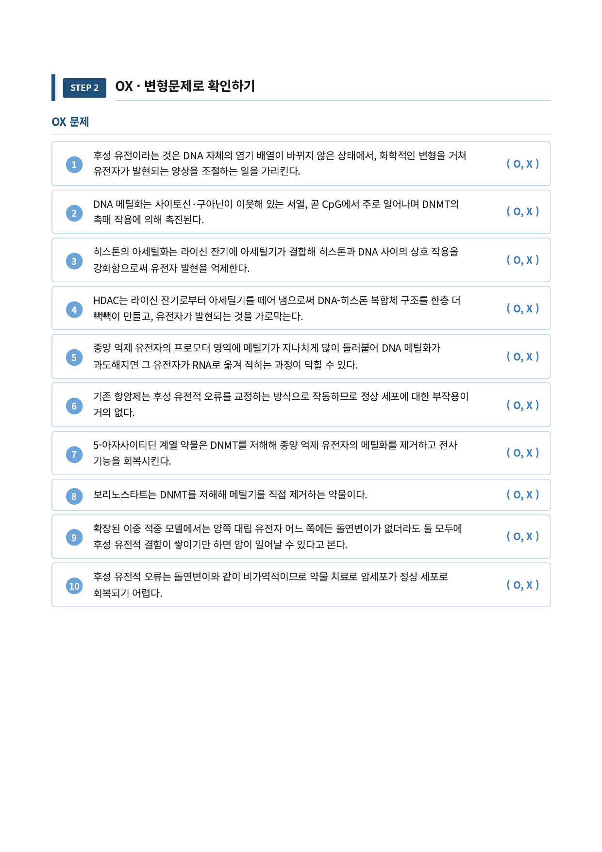Viewport: 602px width, 852px height.
Task: Click the number 10 circle badge
Action: click(74, 586)
